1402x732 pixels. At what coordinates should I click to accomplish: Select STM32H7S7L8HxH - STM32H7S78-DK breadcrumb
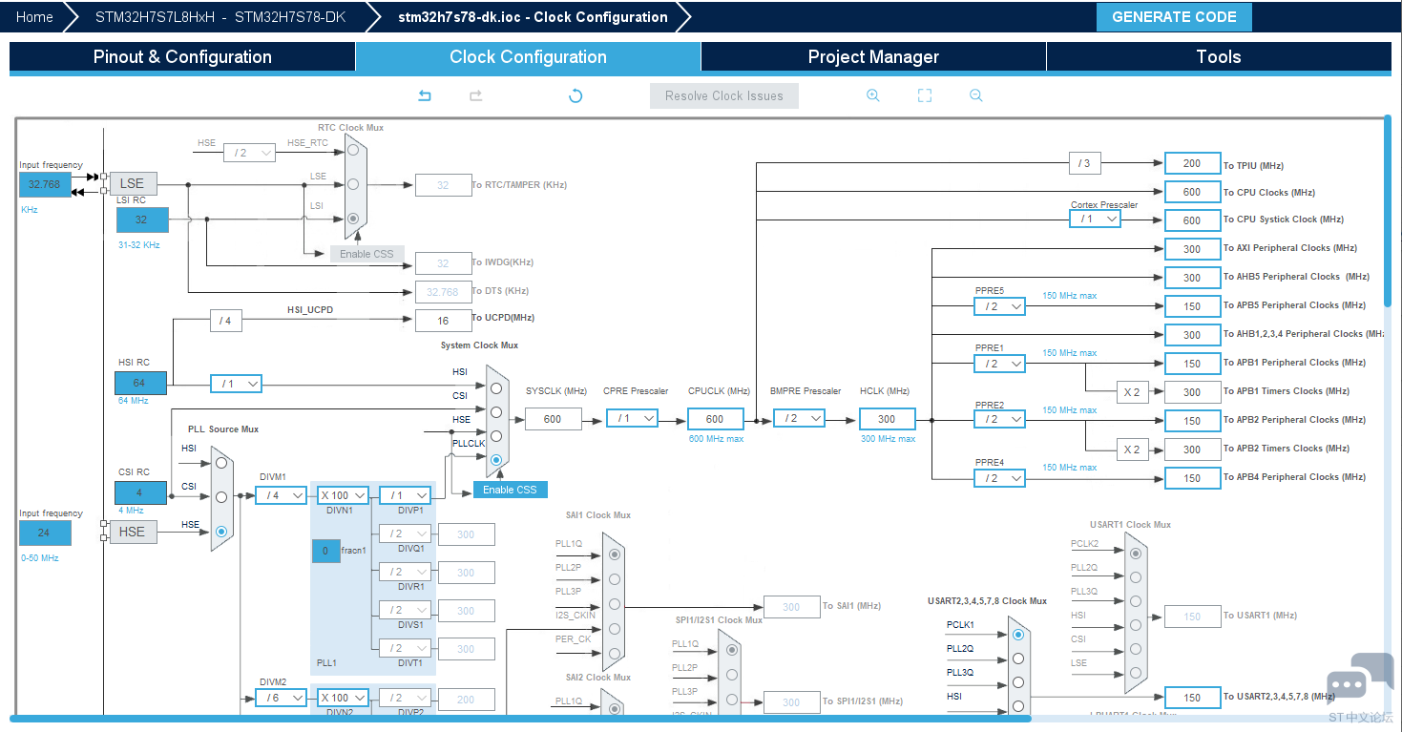pyautogui.click(x=220, y=17)
